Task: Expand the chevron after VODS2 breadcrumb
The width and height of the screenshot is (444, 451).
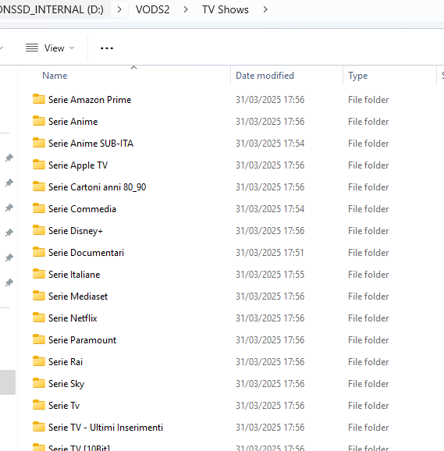Action: click(x=186, y=10)
